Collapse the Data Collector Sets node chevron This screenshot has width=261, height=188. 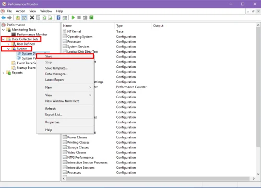(3, 39)
